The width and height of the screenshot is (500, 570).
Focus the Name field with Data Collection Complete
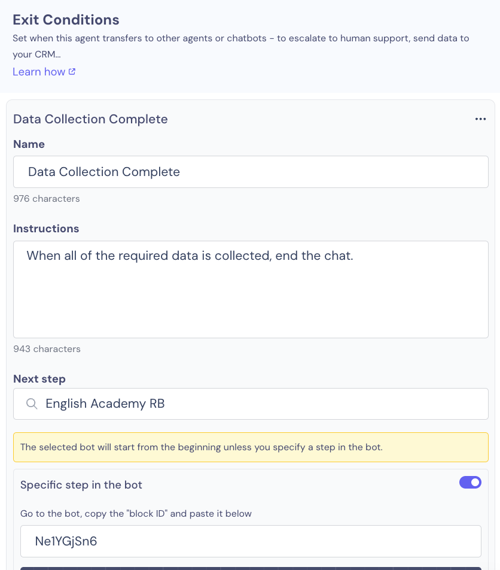click(x=251, y=172)
